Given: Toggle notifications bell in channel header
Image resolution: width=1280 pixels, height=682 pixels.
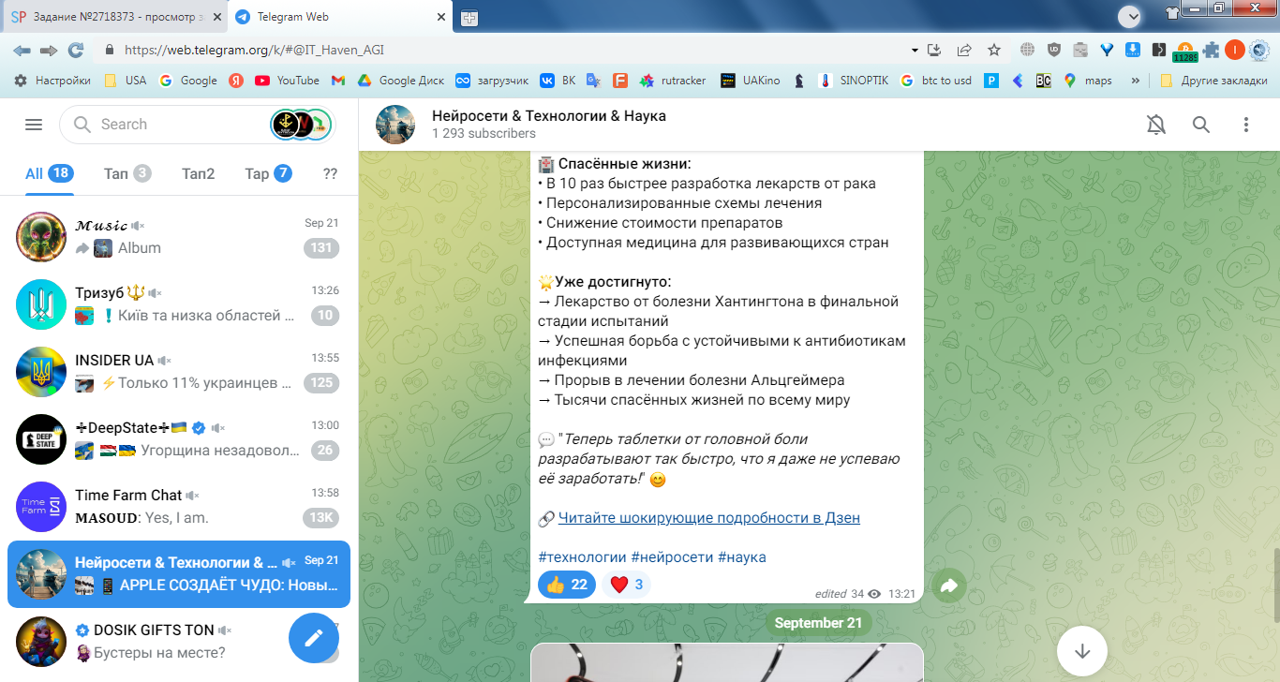Looking at the screenshot, I should click(1156, 125).
